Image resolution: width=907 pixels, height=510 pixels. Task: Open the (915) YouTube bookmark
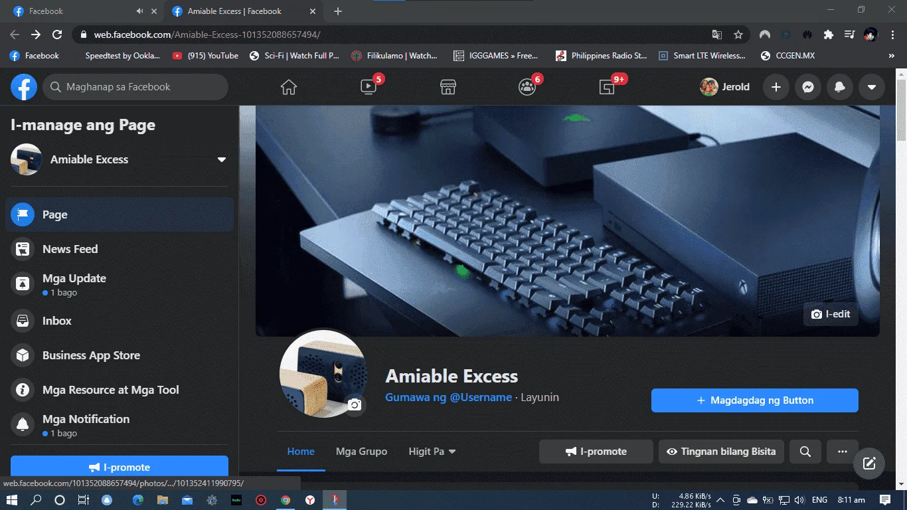tap(205, 56)
